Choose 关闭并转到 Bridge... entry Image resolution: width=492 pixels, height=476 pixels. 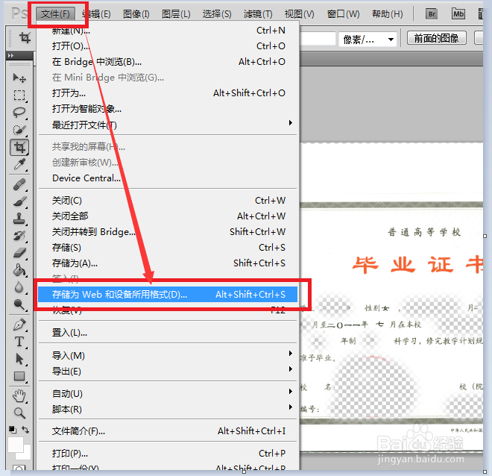[x=168, y=232]
